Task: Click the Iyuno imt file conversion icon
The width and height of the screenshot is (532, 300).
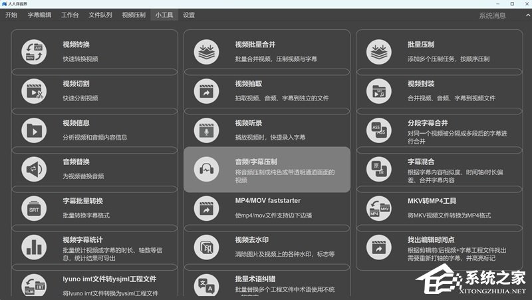Action: (x=34, y=286)
